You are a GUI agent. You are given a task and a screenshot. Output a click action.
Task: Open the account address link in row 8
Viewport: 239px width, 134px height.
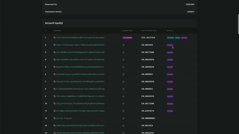(x=80, y=89)
